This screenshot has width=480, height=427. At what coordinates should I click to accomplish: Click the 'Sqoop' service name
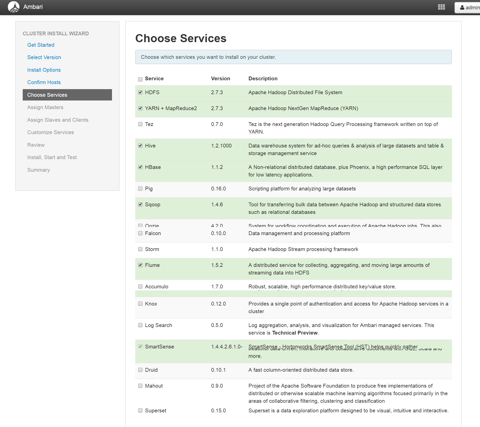[x=153, y=205]
